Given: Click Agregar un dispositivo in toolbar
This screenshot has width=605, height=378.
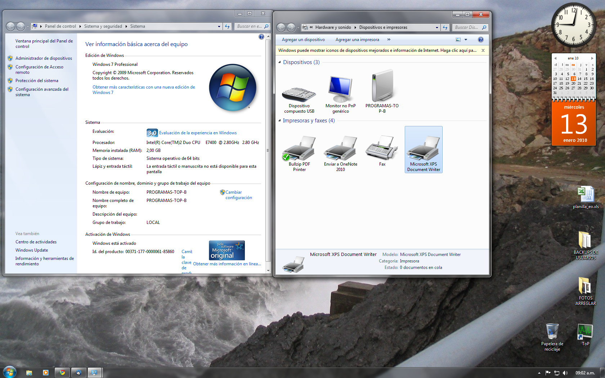Looking at the screenshot, I should pos(303,40).
